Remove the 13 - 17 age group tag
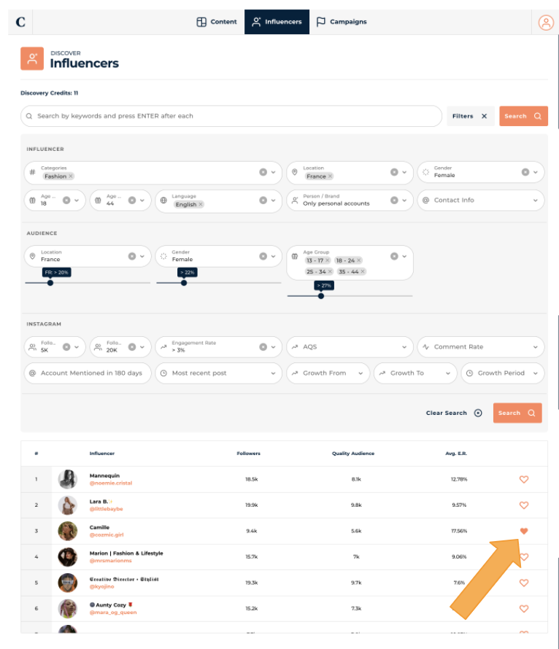The width and height of the screenshot is (559, 649). tap(327, 260)
